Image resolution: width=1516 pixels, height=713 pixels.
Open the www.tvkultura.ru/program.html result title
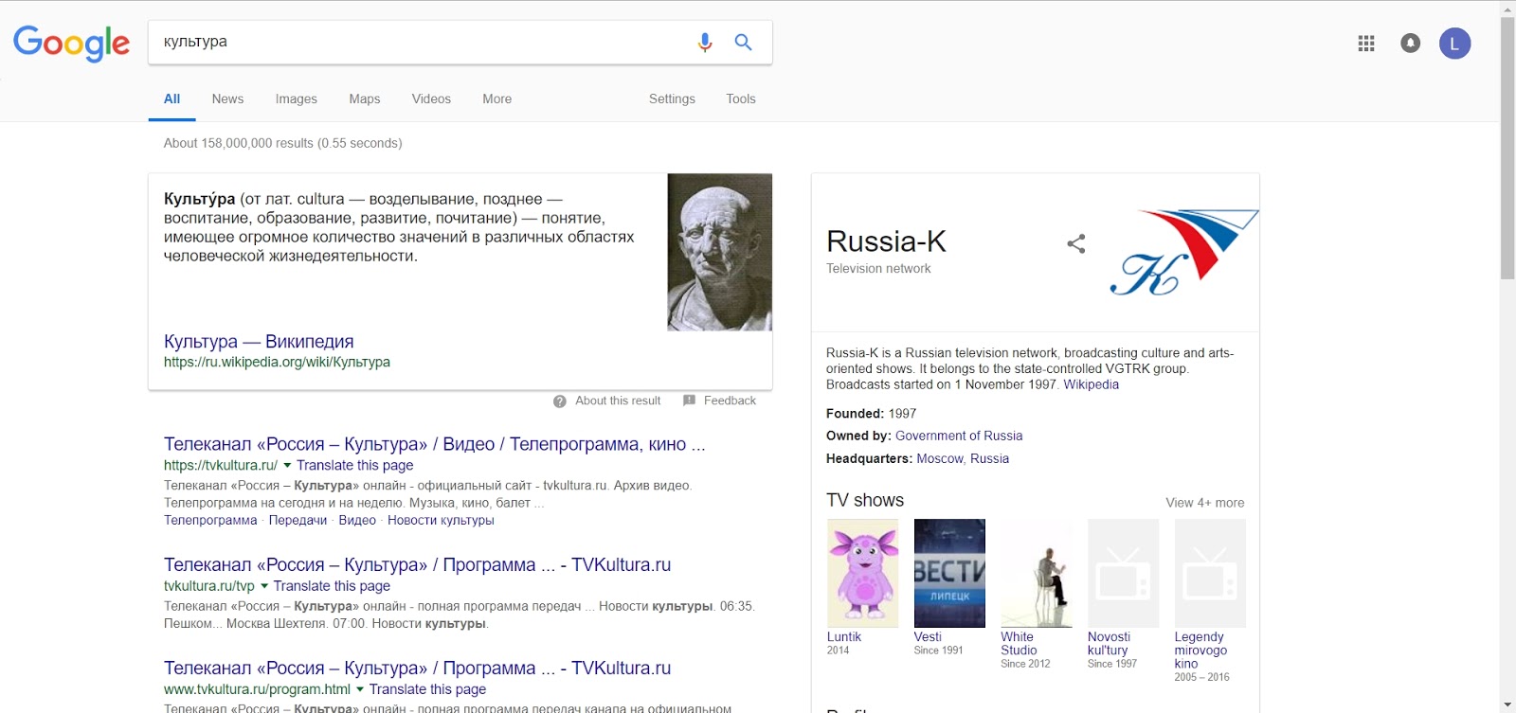click(417, 668)
